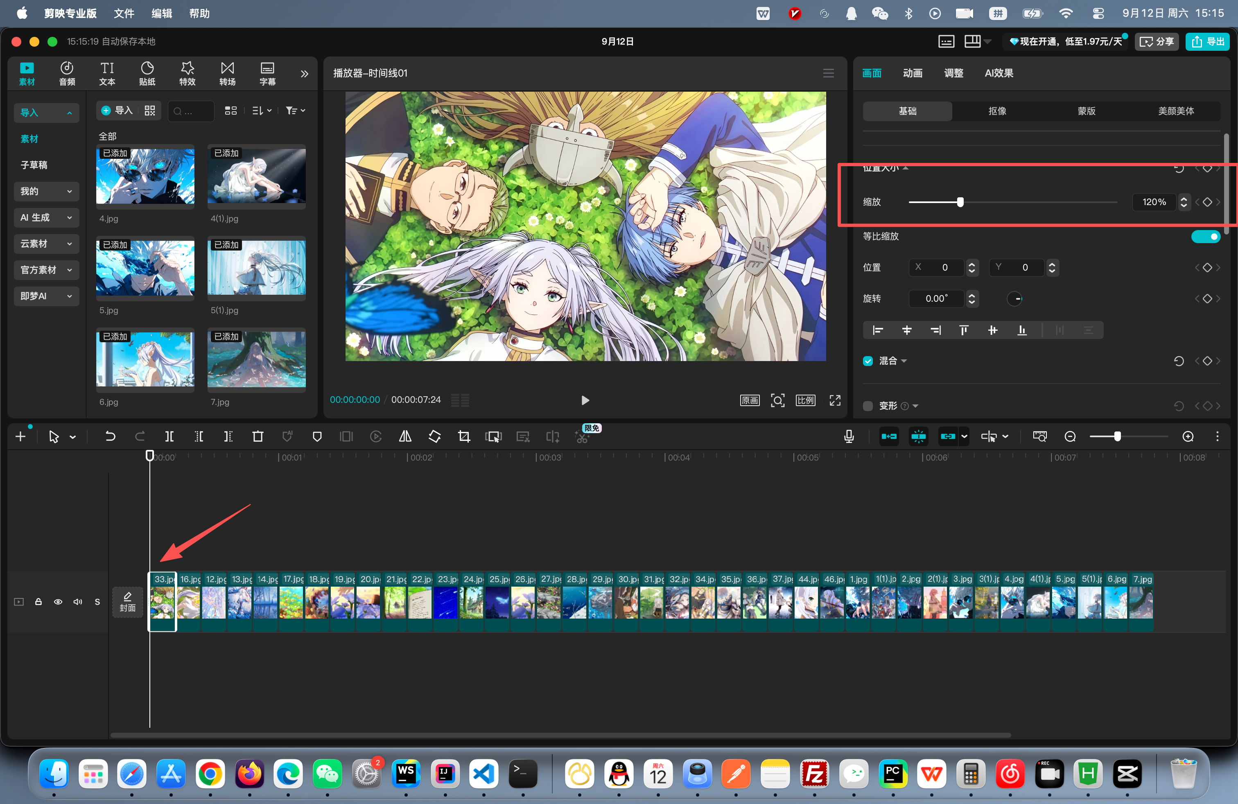Click the timeline zoom out icon
1238x804 pixels.
tap(1069, 436)
